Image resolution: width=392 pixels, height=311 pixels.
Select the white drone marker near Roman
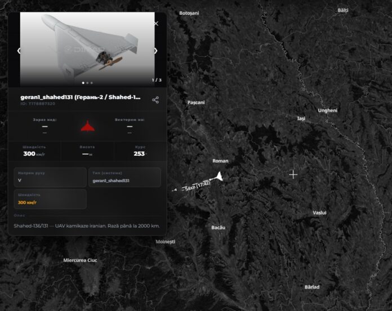219,177
